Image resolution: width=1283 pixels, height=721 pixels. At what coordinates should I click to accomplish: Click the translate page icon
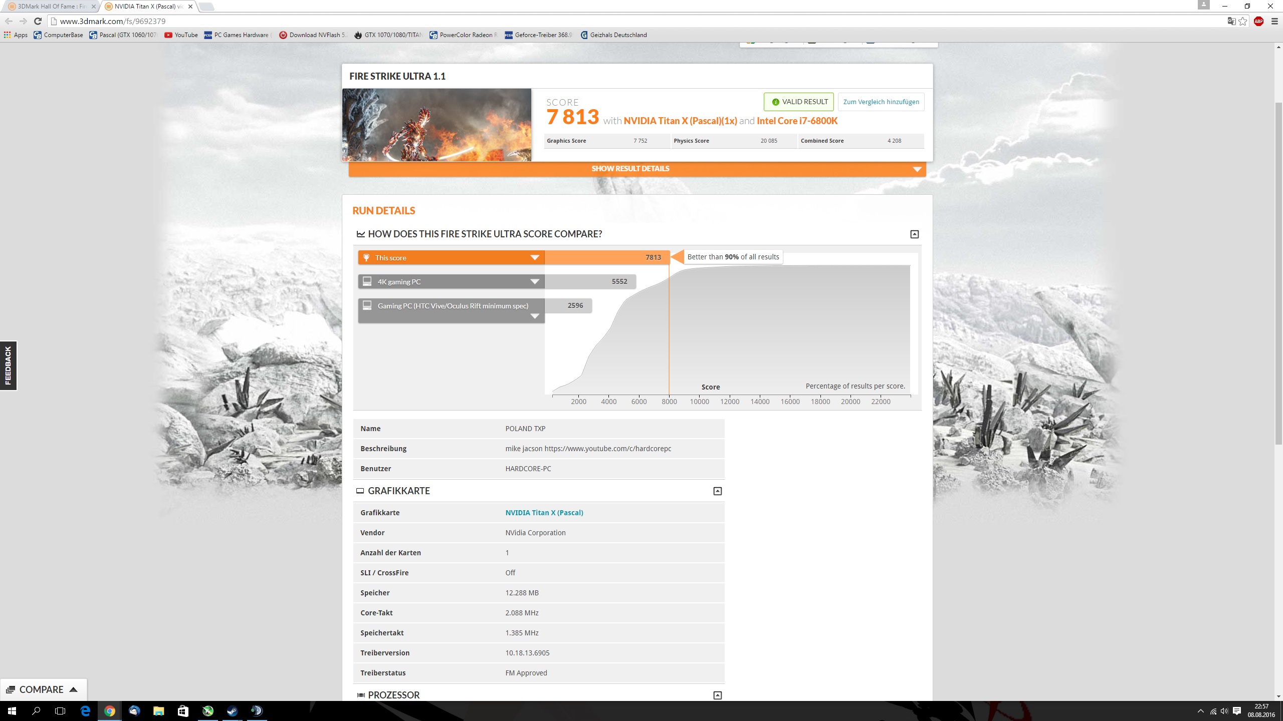coord(1231,21)
